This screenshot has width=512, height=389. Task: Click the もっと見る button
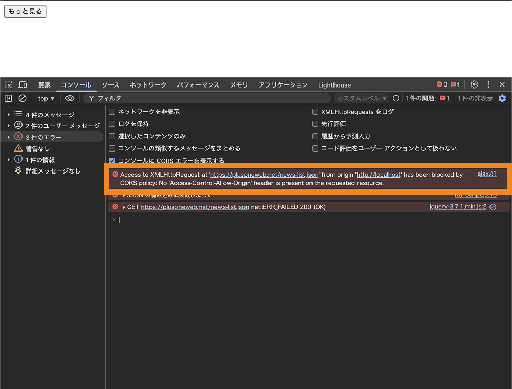(x=25, y=11)
